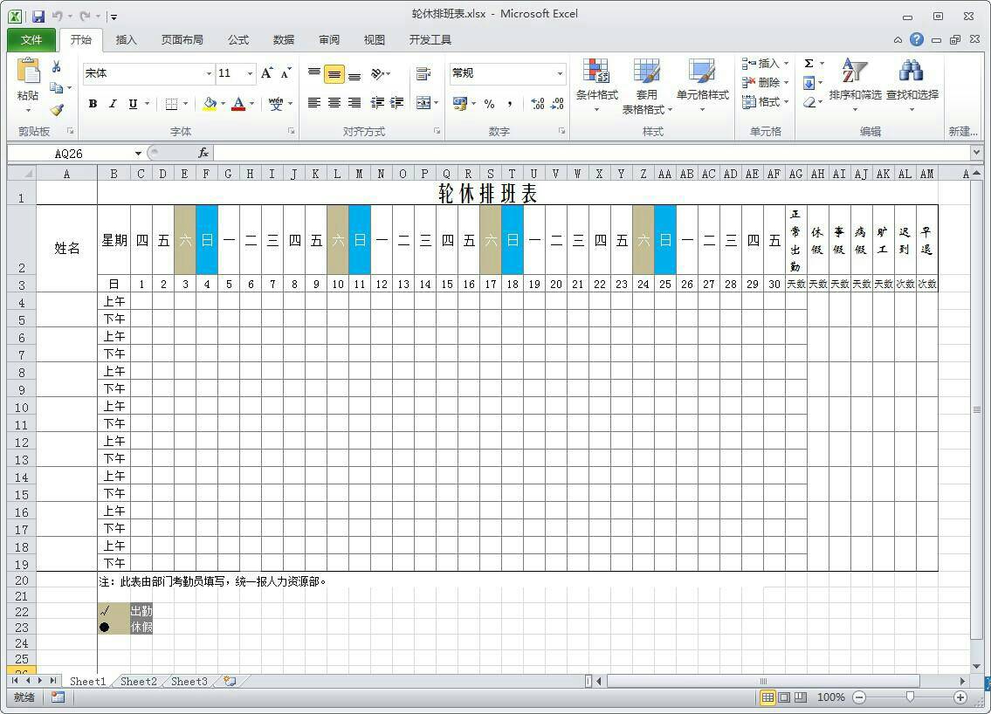Image resolution: width=991 pixels, height=714 pixels.
Task: Click the zoom slider handle in status bar
Action: [910, 697]
